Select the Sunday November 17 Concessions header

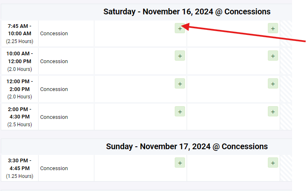pyautogui.click(x=187, y=146)
